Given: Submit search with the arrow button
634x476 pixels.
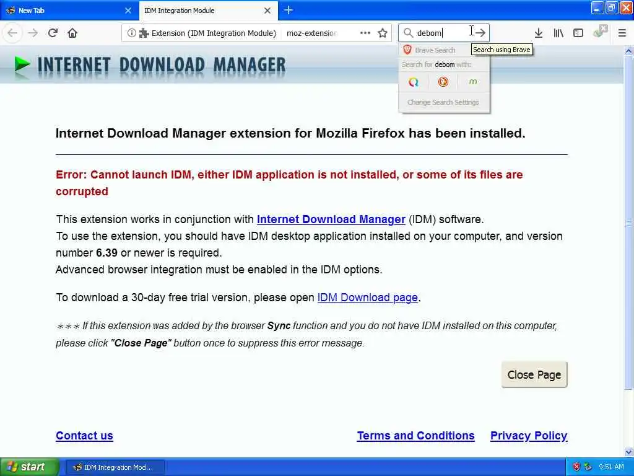Looking at the screenshot, I should coord(480,33).
